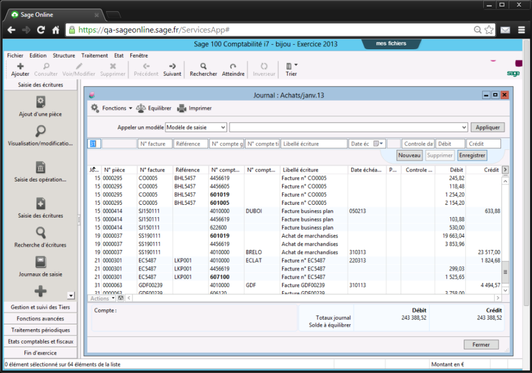Click the Trier dropdown arrow

[296, 64]
